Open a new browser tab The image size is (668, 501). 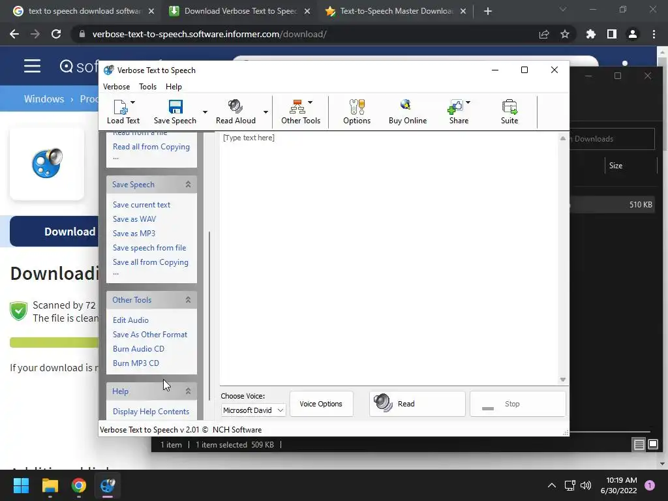488,11
